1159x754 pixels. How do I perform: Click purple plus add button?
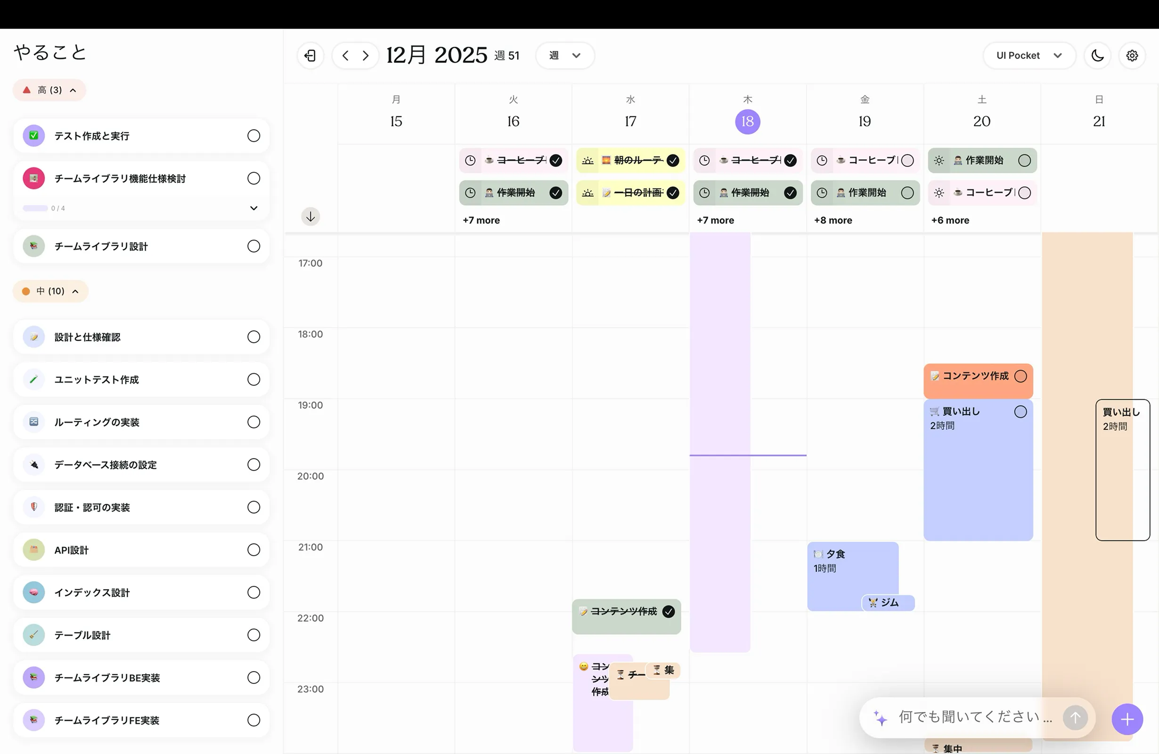1127,719
